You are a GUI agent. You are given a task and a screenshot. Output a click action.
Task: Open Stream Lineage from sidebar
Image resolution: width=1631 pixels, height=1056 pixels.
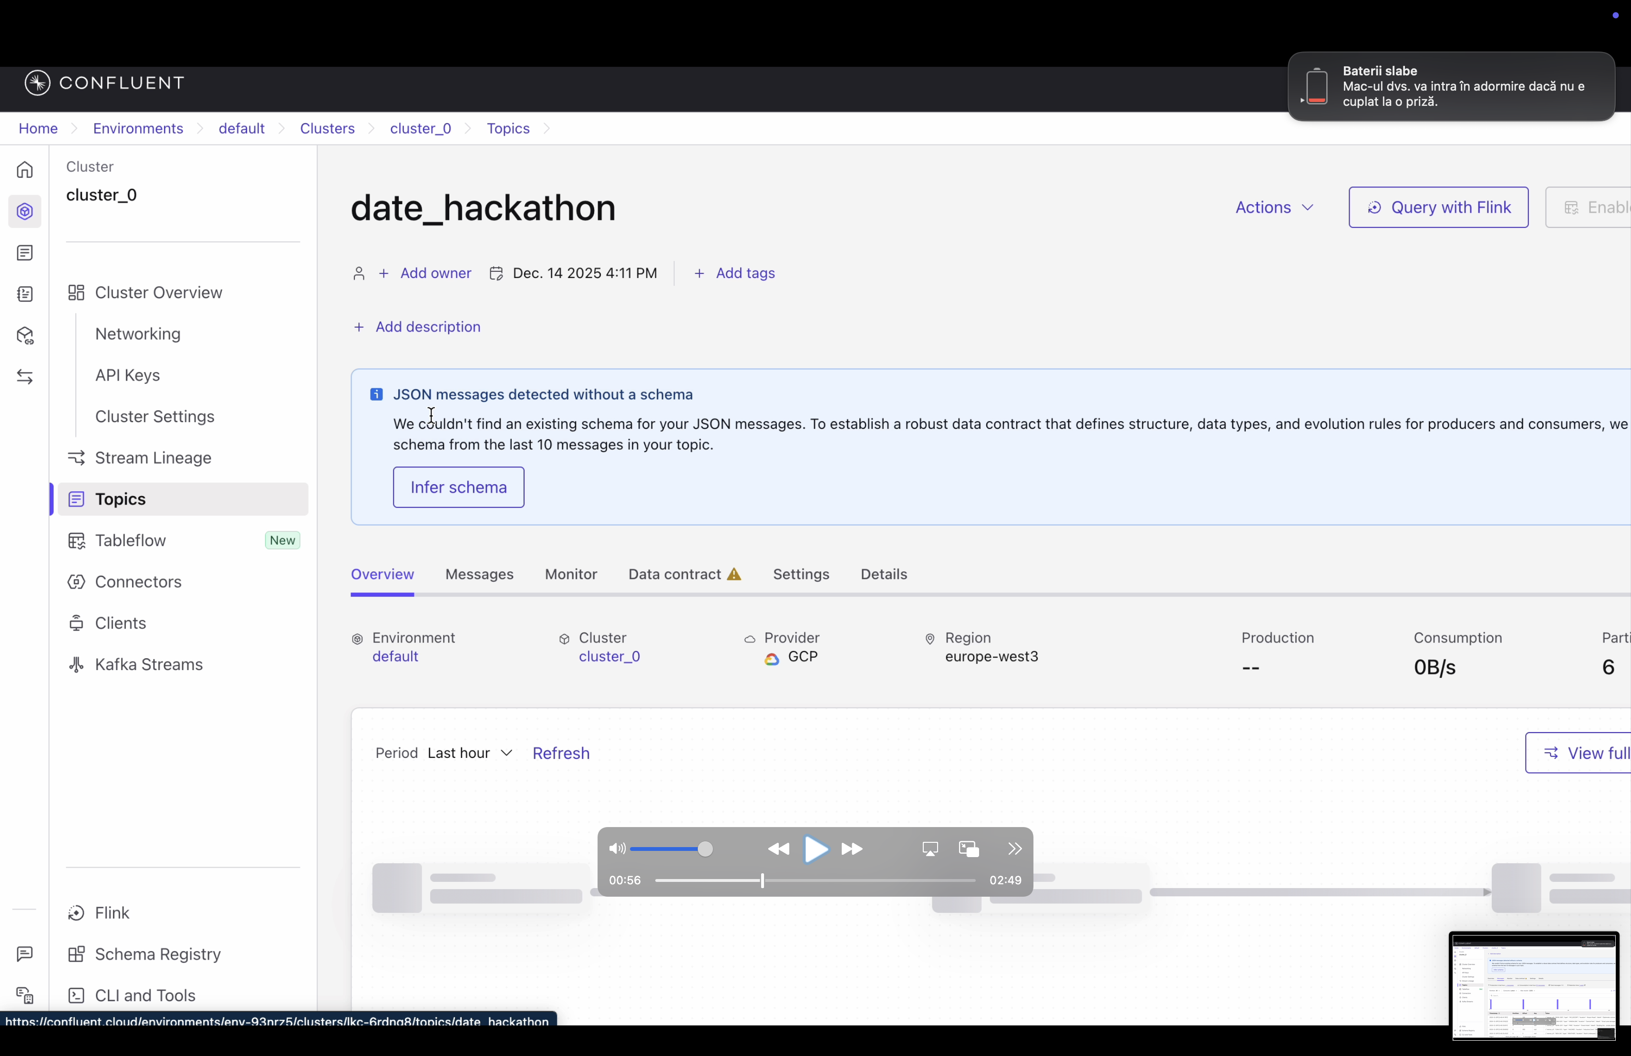pos(153,458)
